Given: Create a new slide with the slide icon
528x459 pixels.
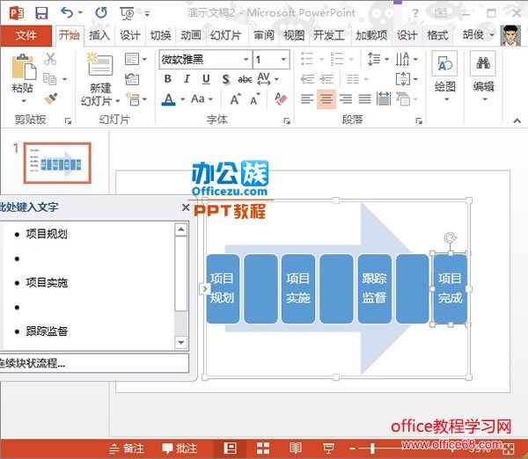Looking at the screenshot, I should [99, 64].
